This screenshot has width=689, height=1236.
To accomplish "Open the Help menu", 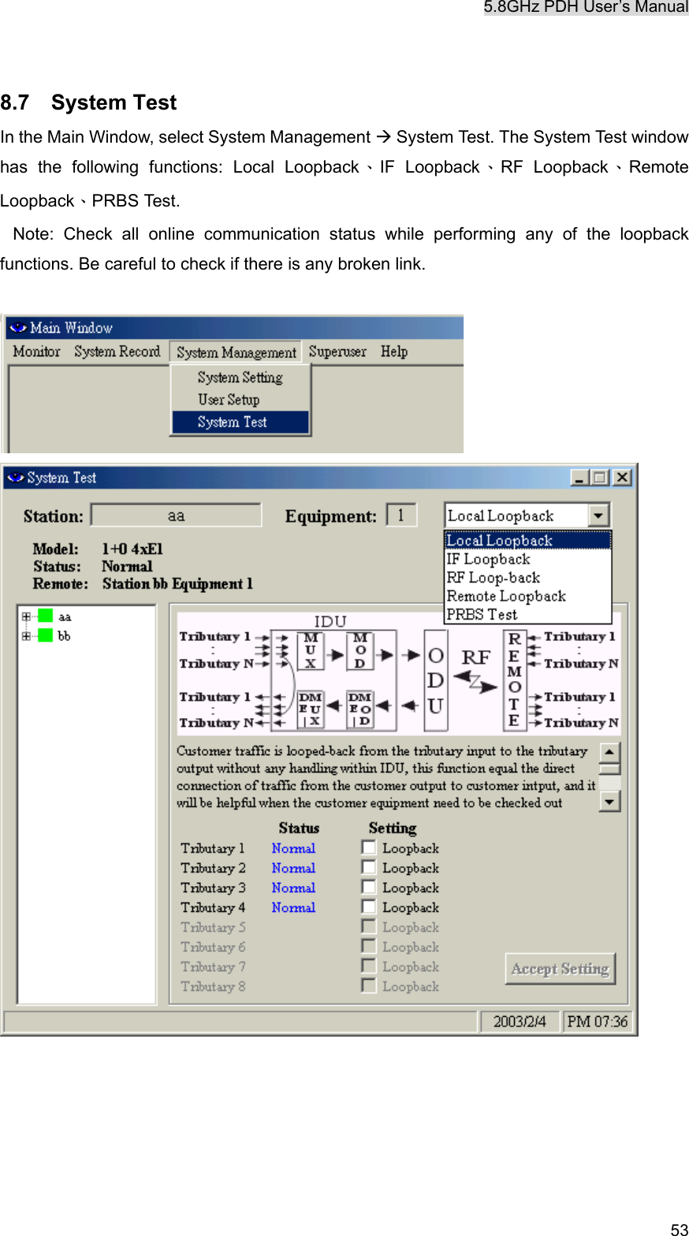I will (394, 352).
